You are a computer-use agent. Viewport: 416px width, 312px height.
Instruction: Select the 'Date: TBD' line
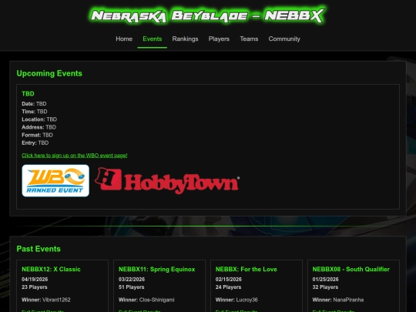34,104
